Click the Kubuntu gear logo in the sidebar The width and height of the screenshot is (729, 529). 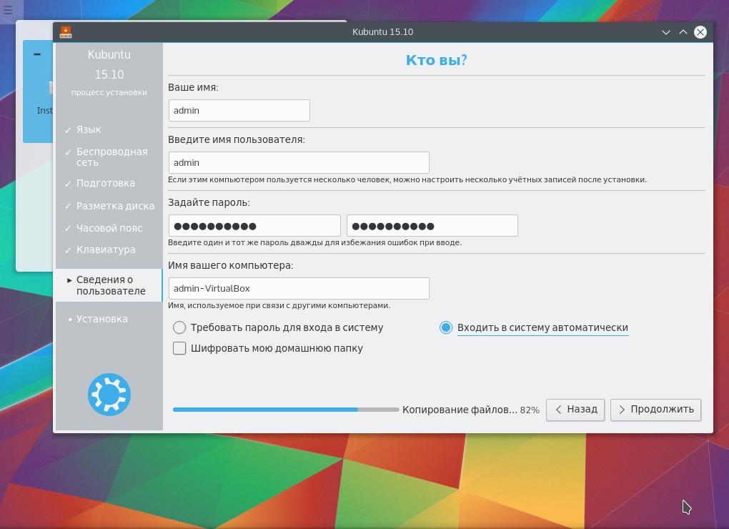click(x=109, y=394)
